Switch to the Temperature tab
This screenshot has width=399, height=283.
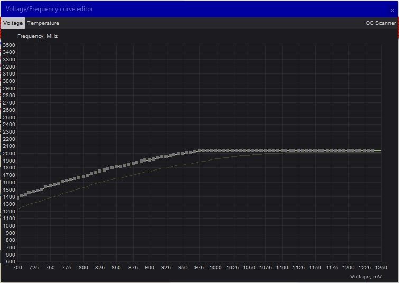coord(43,23)
